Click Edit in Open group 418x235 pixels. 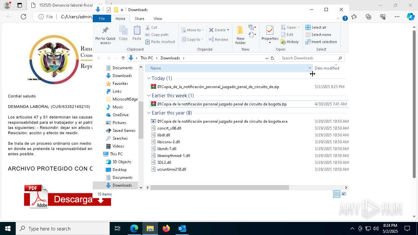[x=287, y=35]
